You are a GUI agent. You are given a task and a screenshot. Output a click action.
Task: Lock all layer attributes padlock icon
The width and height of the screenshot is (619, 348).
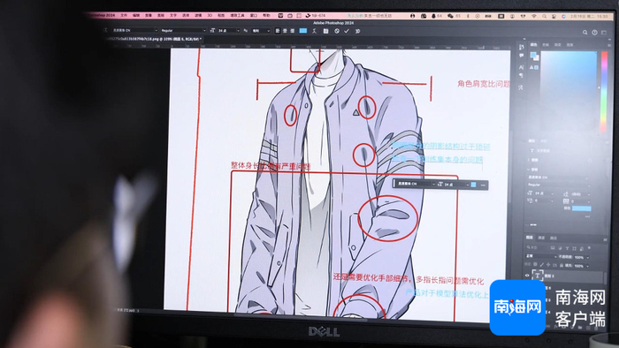[562, 265]
